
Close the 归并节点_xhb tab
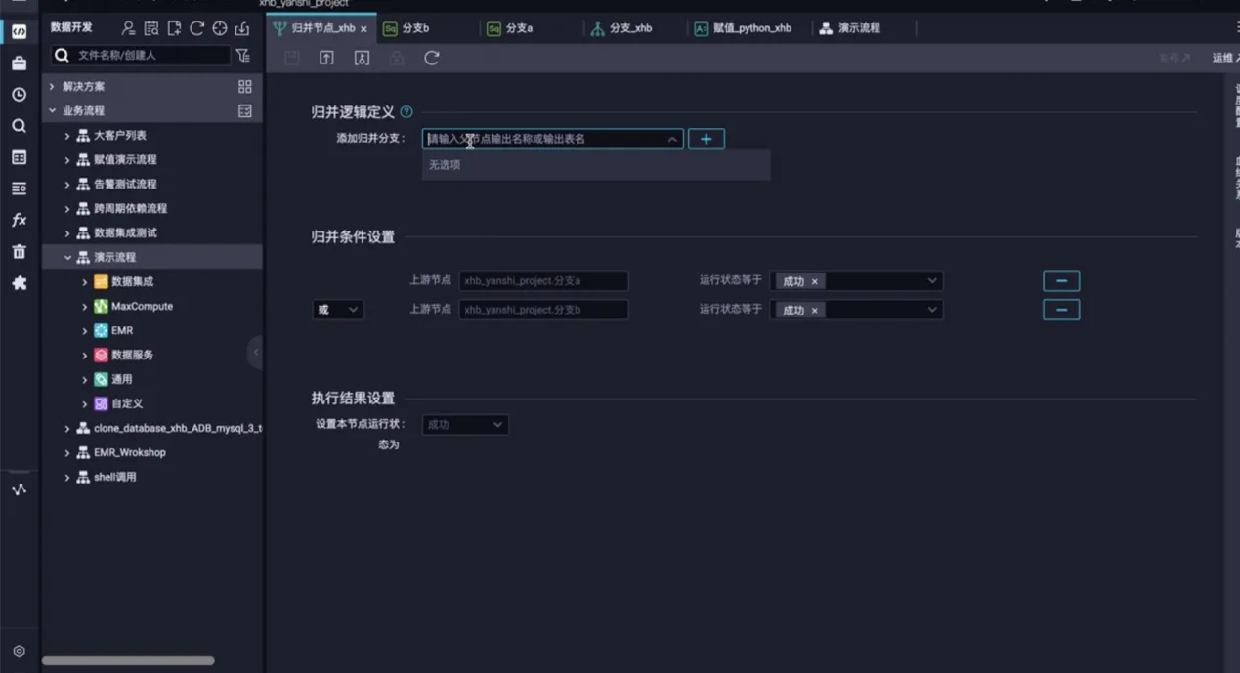[363, 29]
